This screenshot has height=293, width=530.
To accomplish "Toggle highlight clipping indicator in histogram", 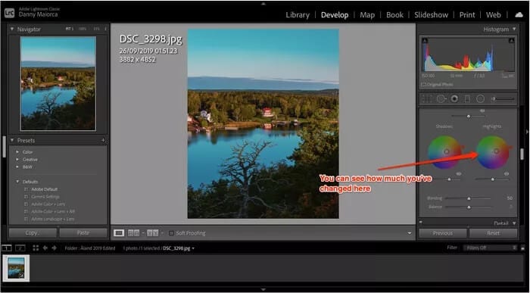I will click(511, 41).
